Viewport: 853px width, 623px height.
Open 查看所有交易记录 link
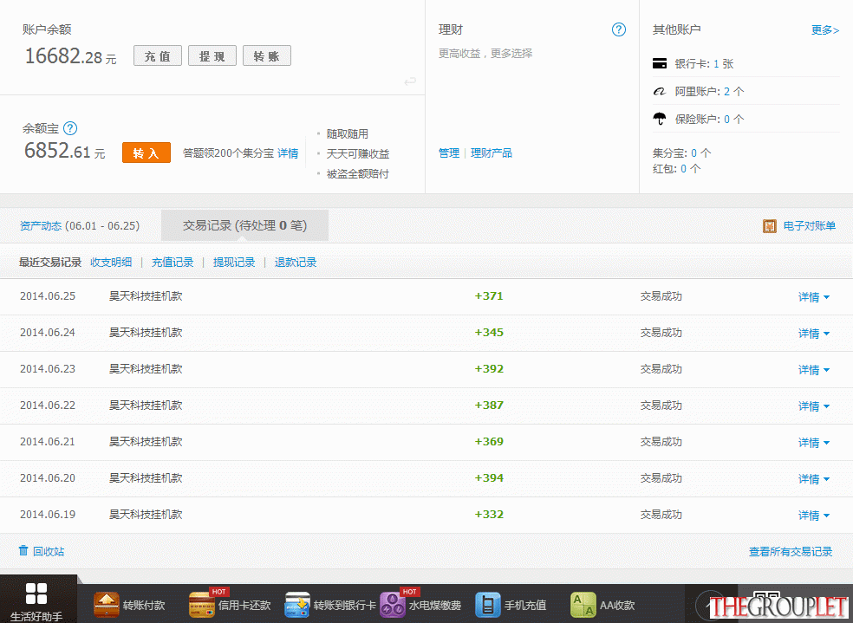tap(791, 551)
